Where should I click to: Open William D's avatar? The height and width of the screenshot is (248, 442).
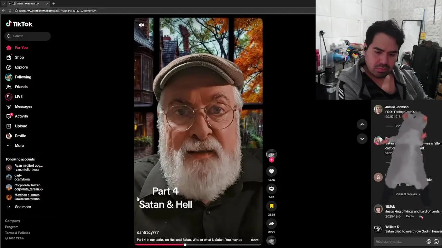click(x=378, y=229)
